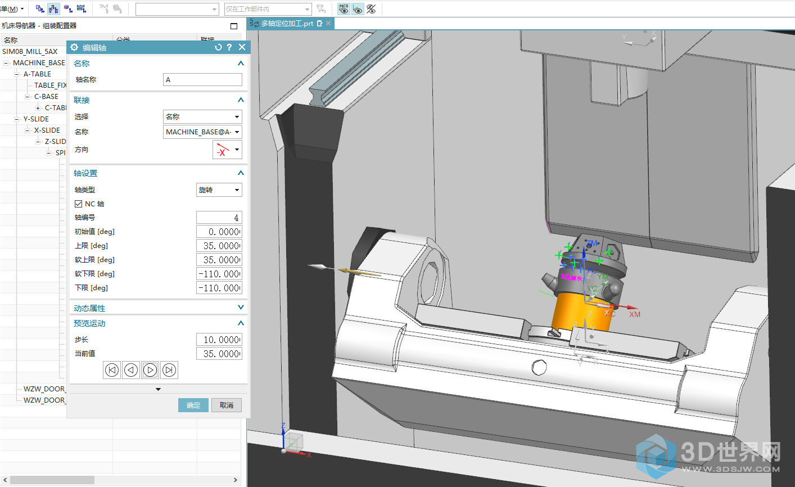
Task: Click the second greyed-out cube tree icon
Action: pos(117,8)
